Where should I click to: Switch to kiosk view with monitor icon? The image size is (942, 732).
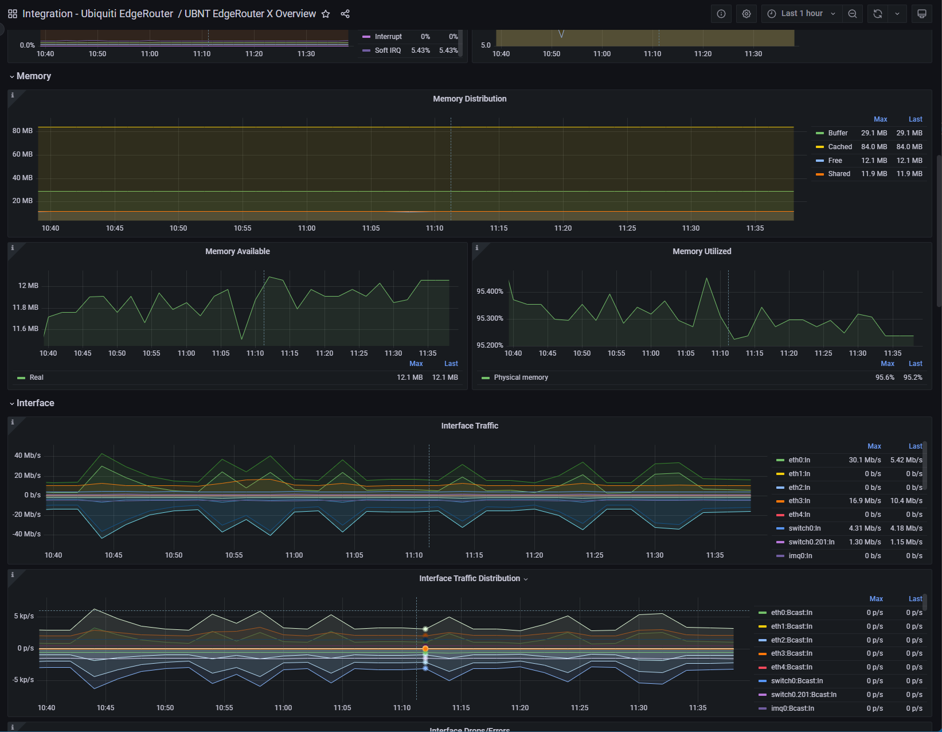[x=922, y=14]
